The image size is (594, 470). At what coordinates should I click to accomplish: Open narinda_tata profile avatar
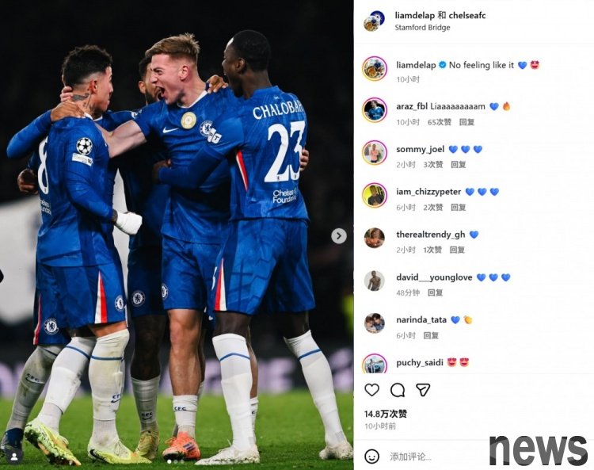coord(375,323)
